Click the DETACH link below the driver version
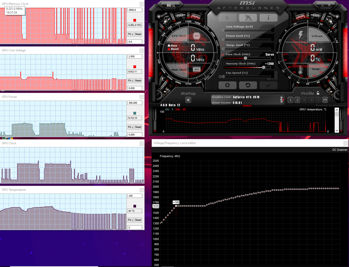Screen dimensions: 349x267 coord(247,106)
